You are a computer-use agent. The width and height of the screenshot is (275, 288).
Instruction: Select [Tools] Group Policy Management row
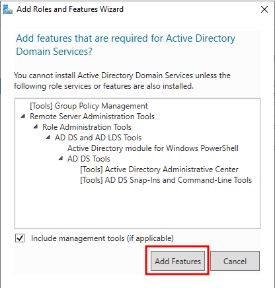coord(89,106)
